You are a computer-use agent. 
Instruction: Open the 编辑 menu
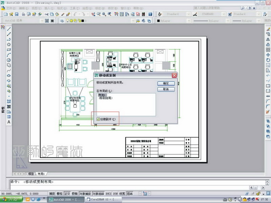[24, 8]
